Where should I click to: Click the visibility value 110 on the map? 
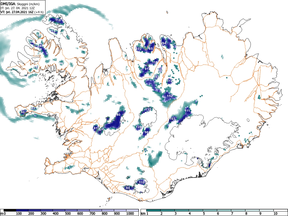[141, 182]
